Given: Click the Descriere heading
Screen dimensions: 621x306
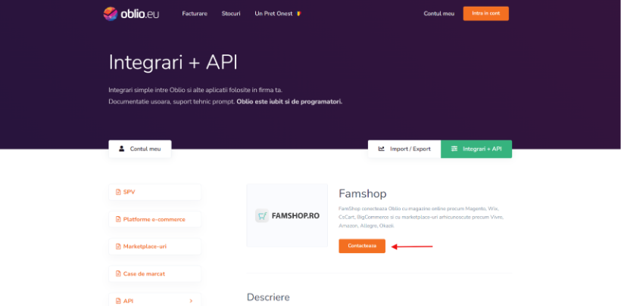Looking at the screenshot, I should click(x=268, y=297).
